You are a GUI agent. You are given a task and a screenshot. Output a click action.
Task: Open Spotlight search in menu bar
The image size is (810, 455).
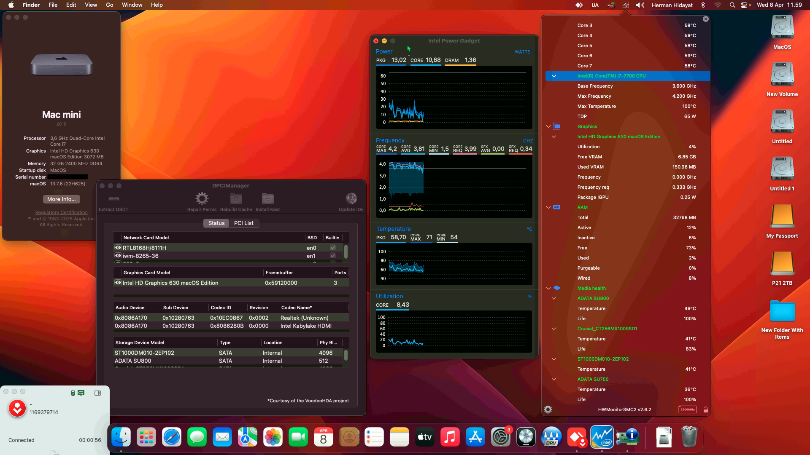pyautogui.click(x=732, y=5)
